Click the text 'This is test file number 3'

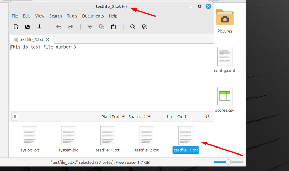[x=43, y=47]
